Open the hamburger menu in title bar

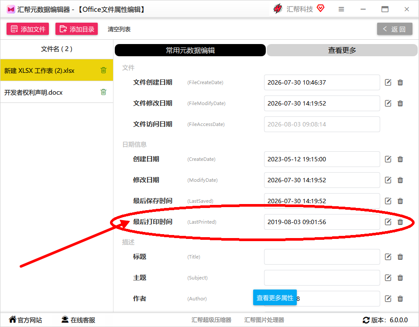click(x=341, y=9)
